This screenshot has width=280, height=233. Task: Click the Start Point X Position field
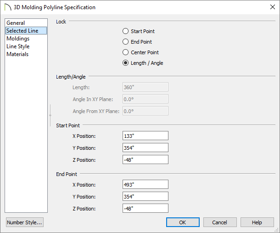(x=146, y=136)
